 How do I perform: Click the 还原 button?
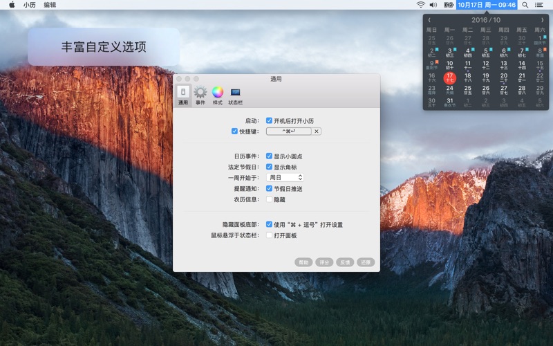[x=366, y=262]
